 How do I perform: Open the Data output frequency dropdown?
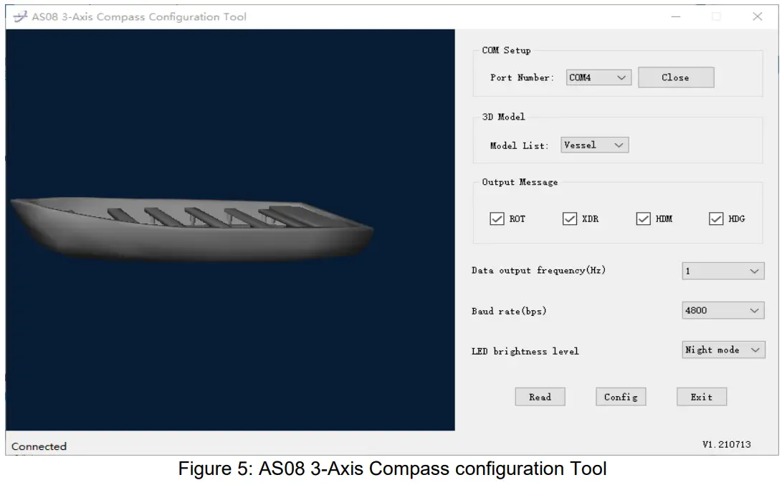[x=723, y=272]
